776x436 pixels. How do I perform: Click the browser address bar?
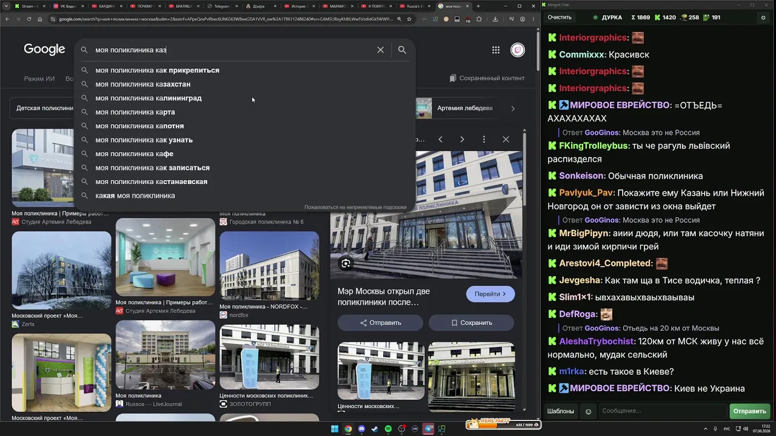pyautogui.click(x=226, y=19)
